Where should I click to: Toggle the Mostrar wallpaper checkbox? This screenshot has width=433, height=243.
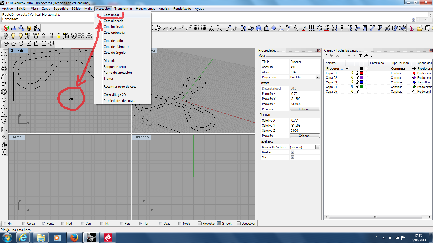pyautogui.click(x=292, y=152)
